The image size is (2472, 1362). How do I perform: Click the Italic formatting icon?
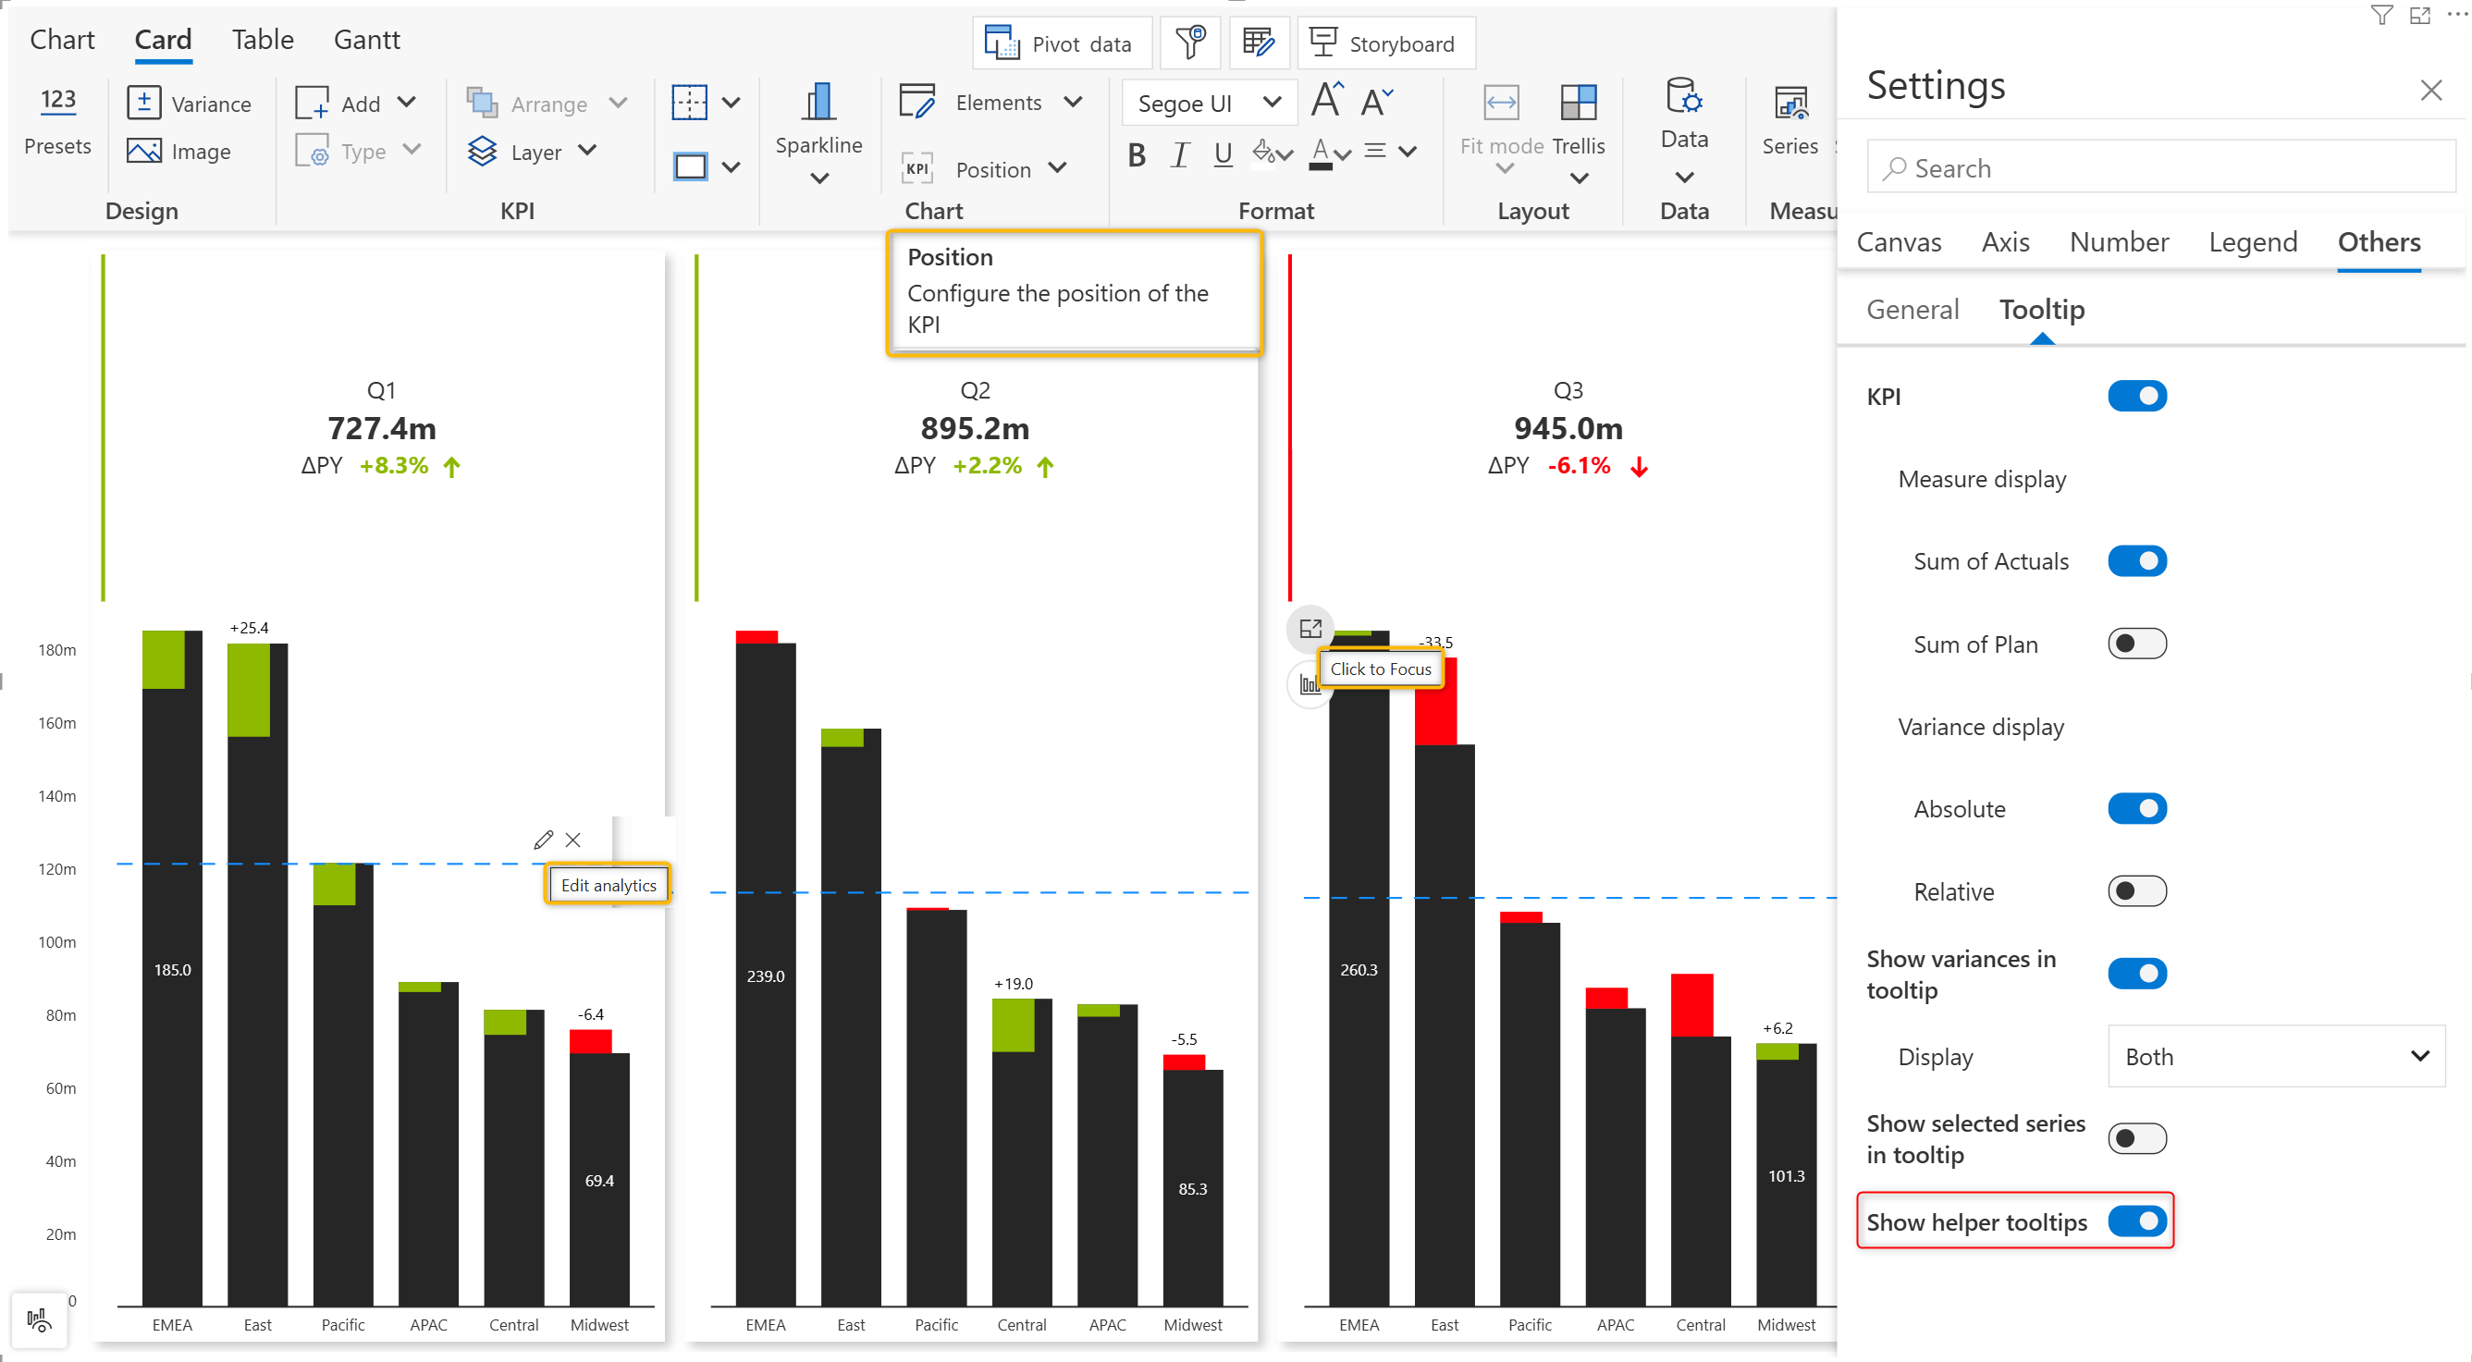coord(1179,153)
